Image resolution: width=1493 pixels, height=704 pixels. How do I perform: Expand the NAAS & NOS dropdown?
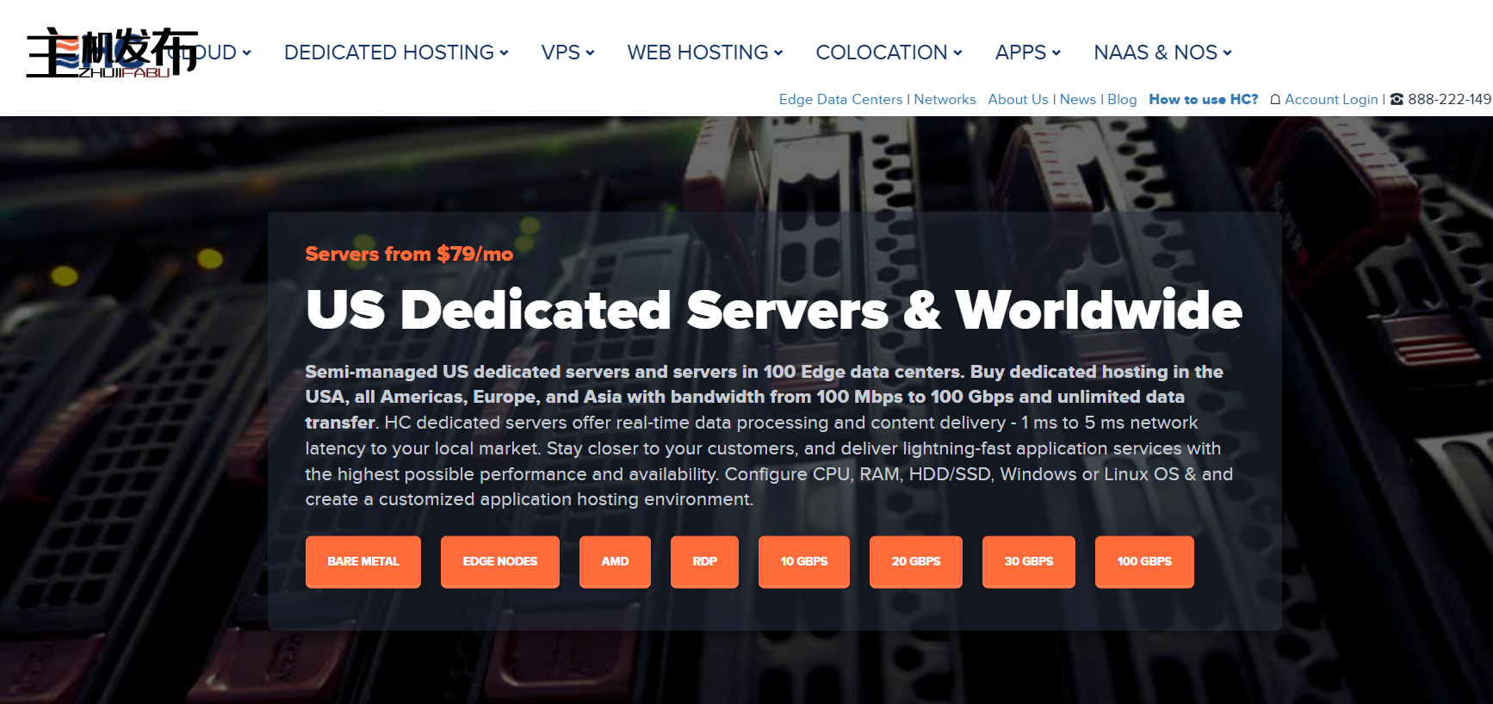point(1162,52)
